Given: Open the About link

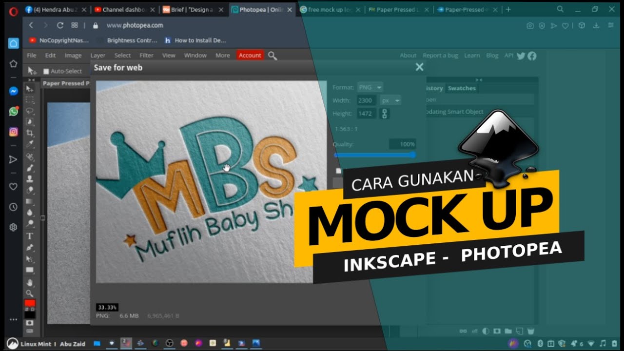Looking at the screenshot, I should (x=408, y=56).
